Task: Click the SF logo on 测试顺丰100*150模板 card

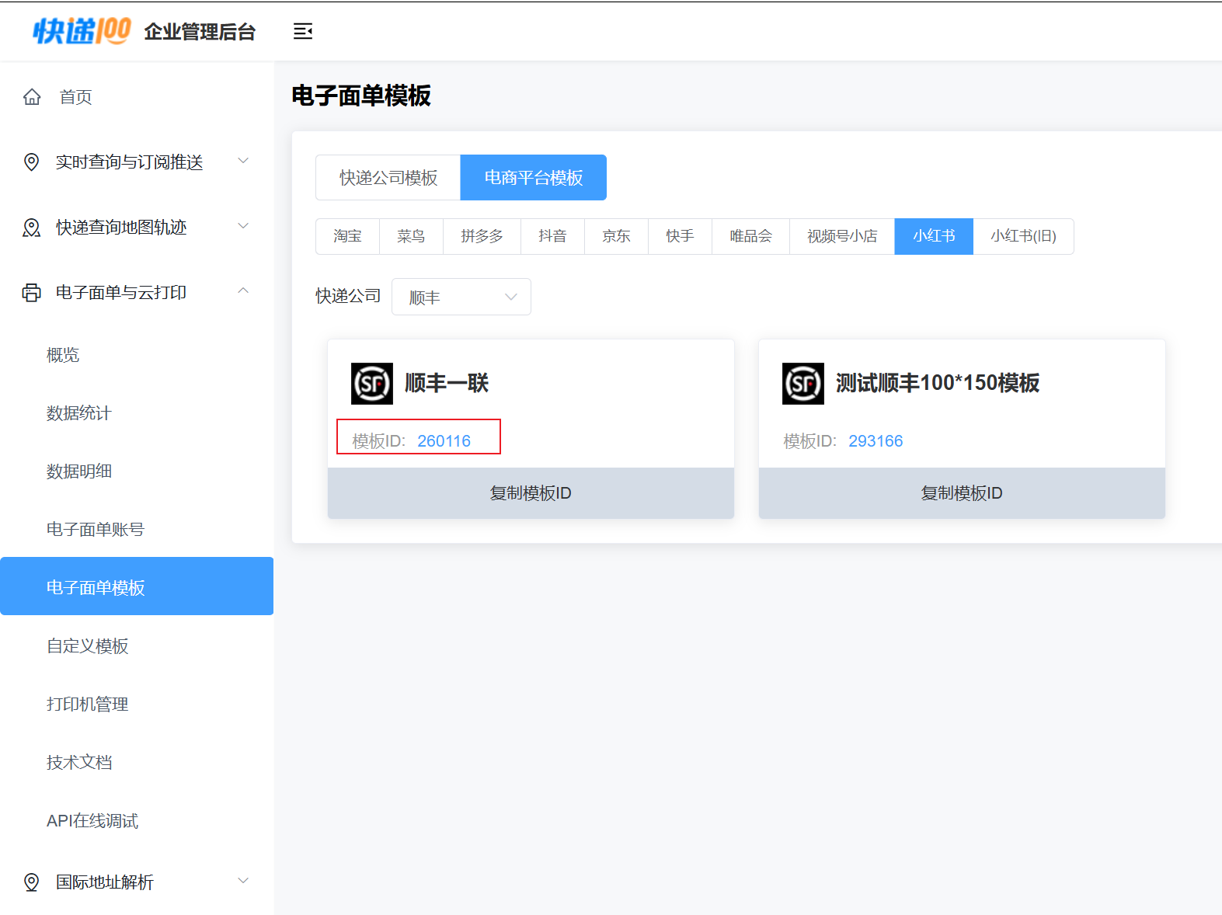Action: (803, 384)
